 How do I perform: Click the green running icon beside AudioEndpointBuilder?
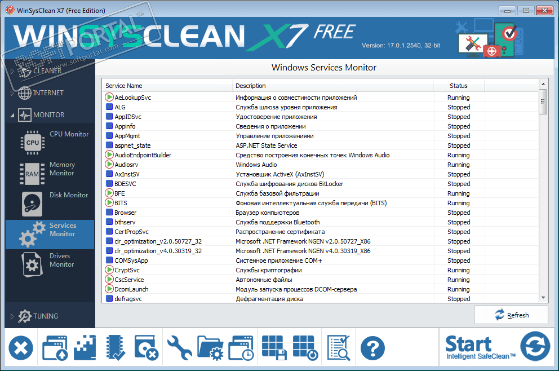[x=109, y=155]
